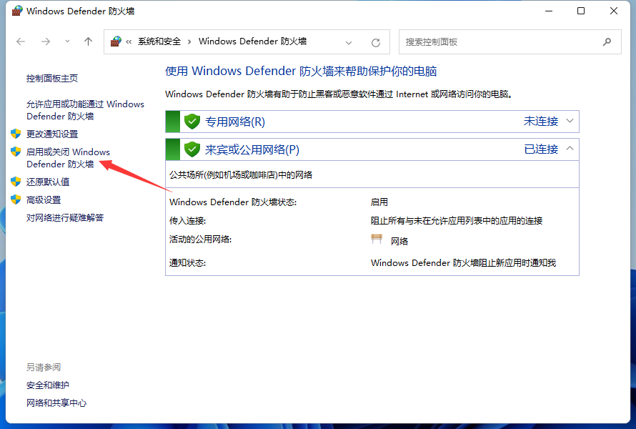Select Windows Defender 防火墙 breadcrumb item
The width and height of the screenshot is (636, 429).
point(252,41)
